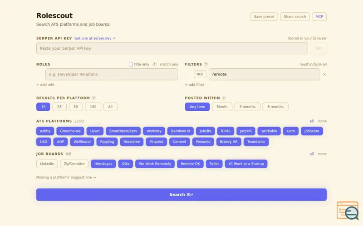Toggle the Personio platform chip
This screenshot has height=226, width=363.
click(x=203, y=142)
